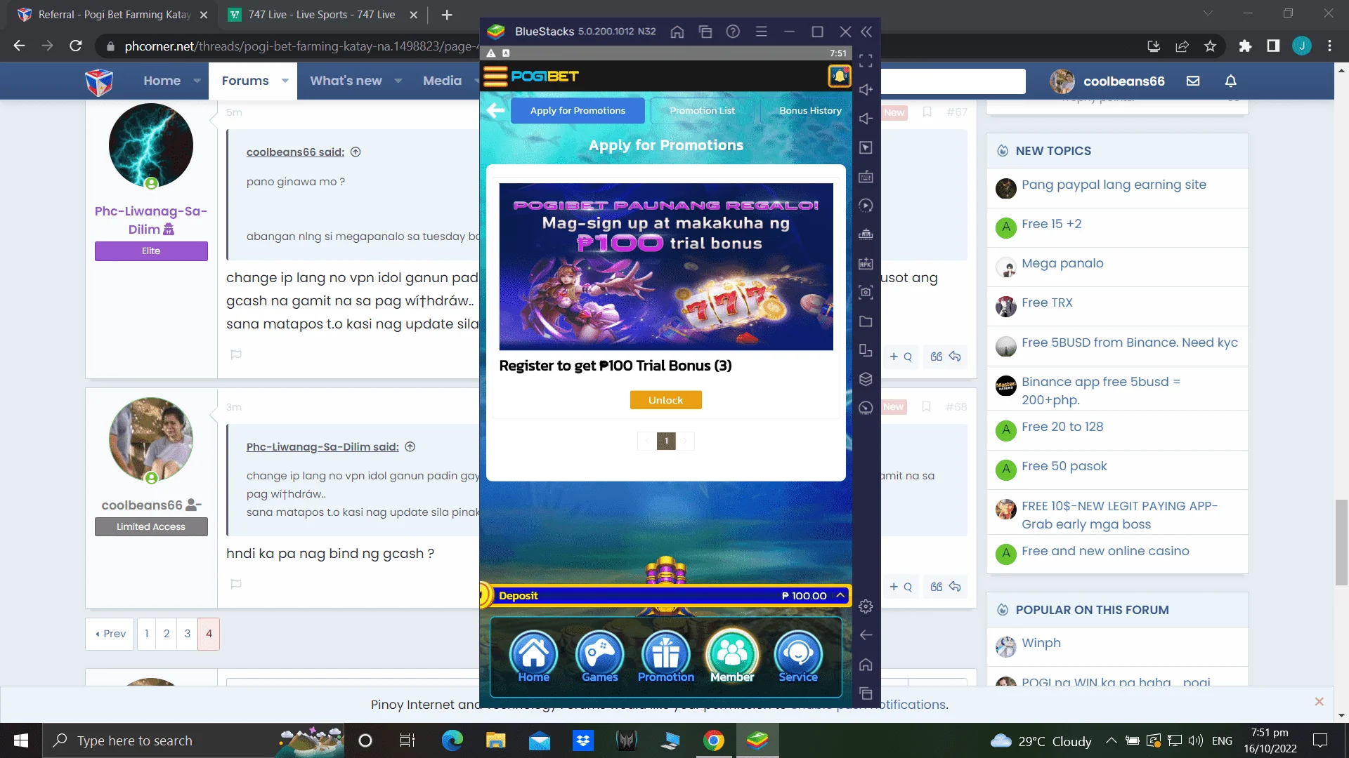The image size is (1349, 758).
Task: Open BlueStacks settings gear
Action: [x=866, y=606]
